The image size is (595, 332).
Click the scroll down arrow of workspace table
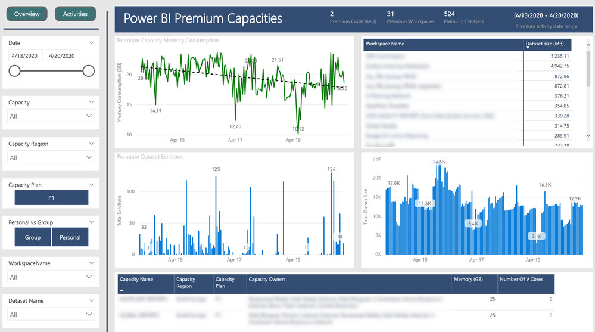(x=588, y=136)
